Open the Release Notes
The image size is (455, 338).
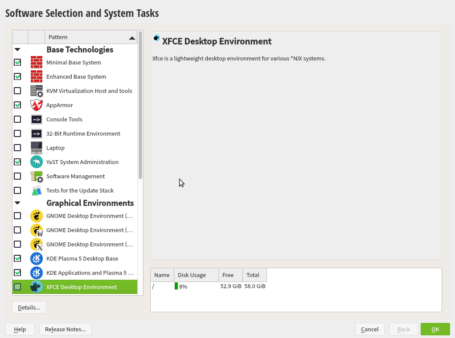66,329
